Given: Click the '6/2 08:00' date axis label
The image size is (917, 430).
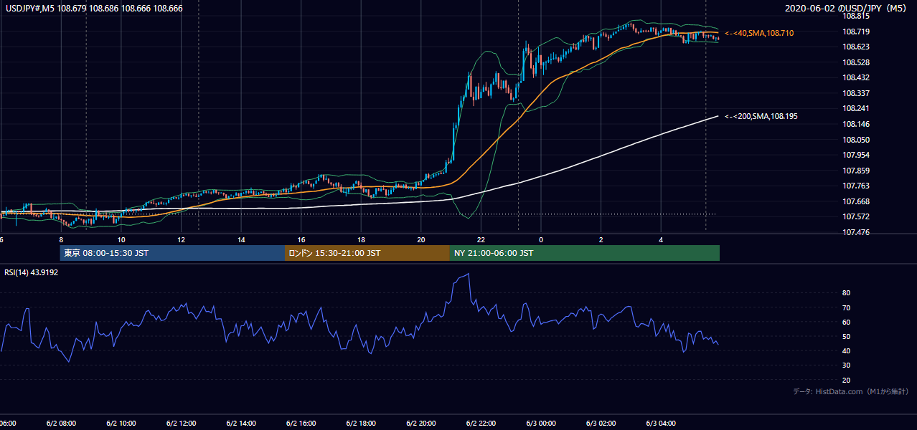Looking at the screenshot, I should [61, 423].
